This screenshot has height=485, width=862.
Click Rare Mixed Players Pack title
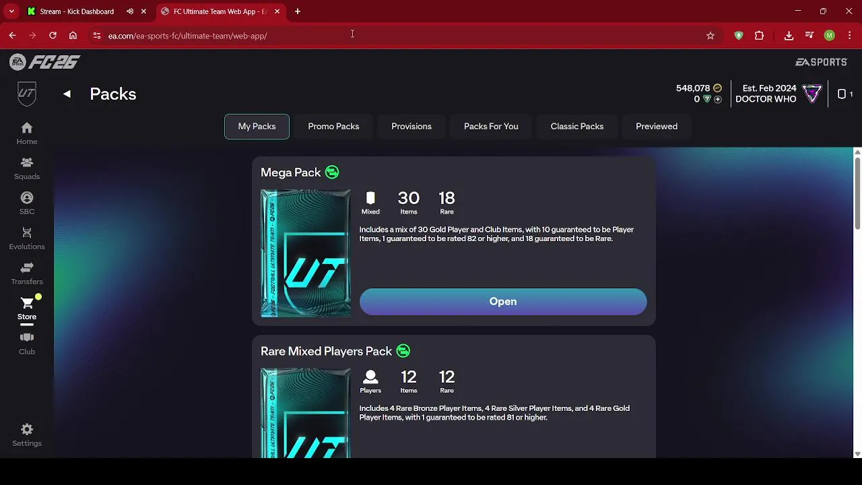(x=326, y=351)
